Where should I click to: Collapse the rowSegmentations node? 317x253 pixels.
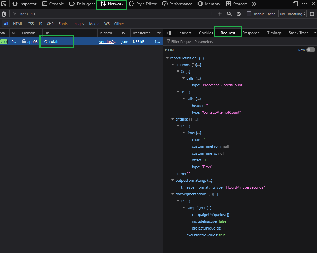(173, 194)
